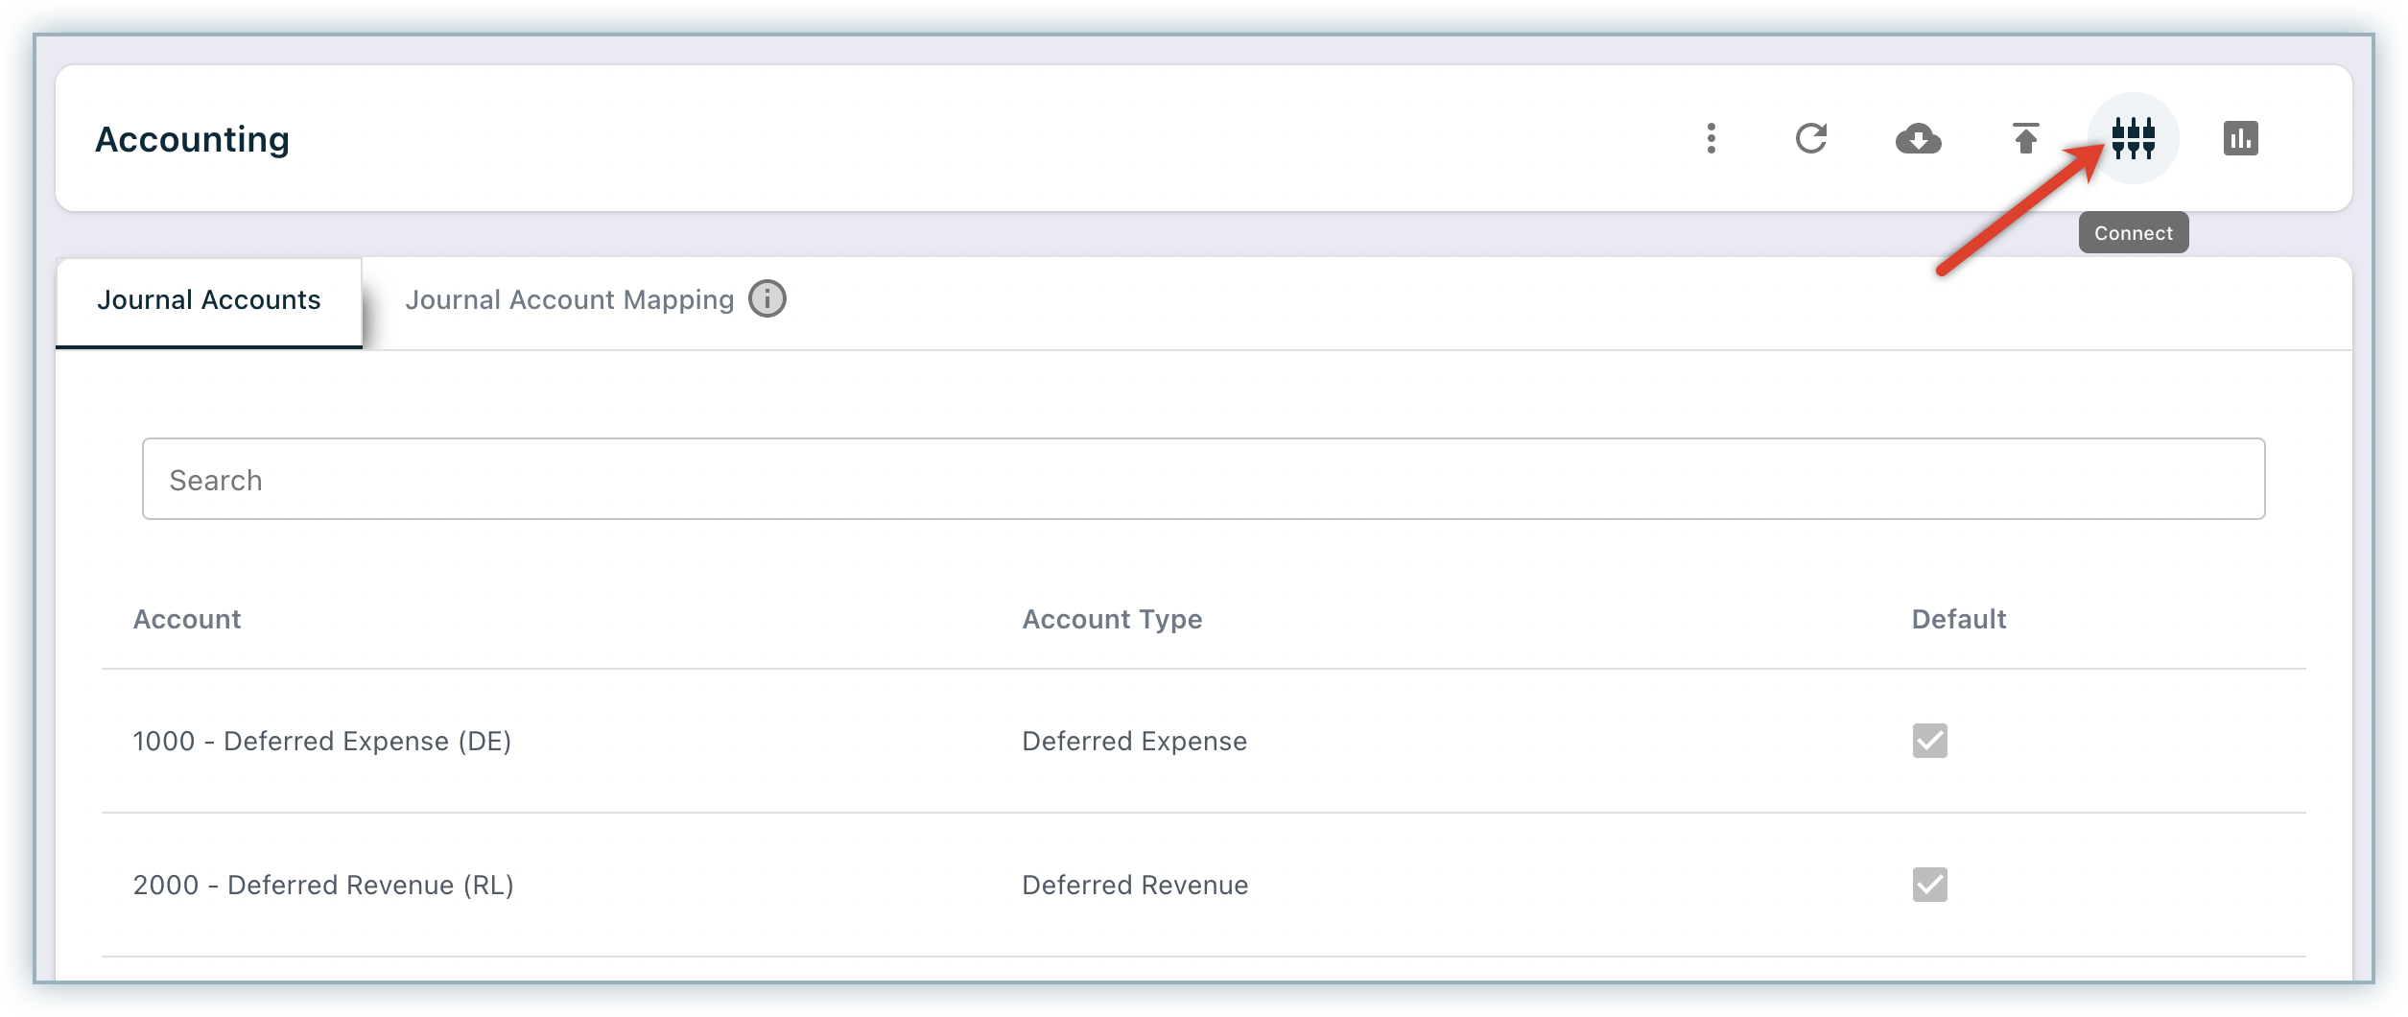Open the Journal Account Mapping tab
This screenshot has height=1017, width=2408.
[569, 300]
